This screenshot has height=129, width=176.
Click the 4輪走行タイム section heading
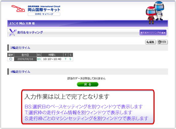pos(20,72)
